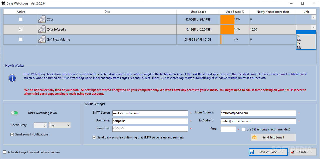Expand the Unit dropdown for C:\ drive

(313, 17)
